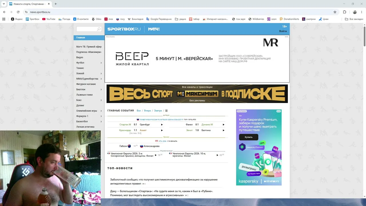Open ad options dots on ВЕЕР banner

click(287, 37)
